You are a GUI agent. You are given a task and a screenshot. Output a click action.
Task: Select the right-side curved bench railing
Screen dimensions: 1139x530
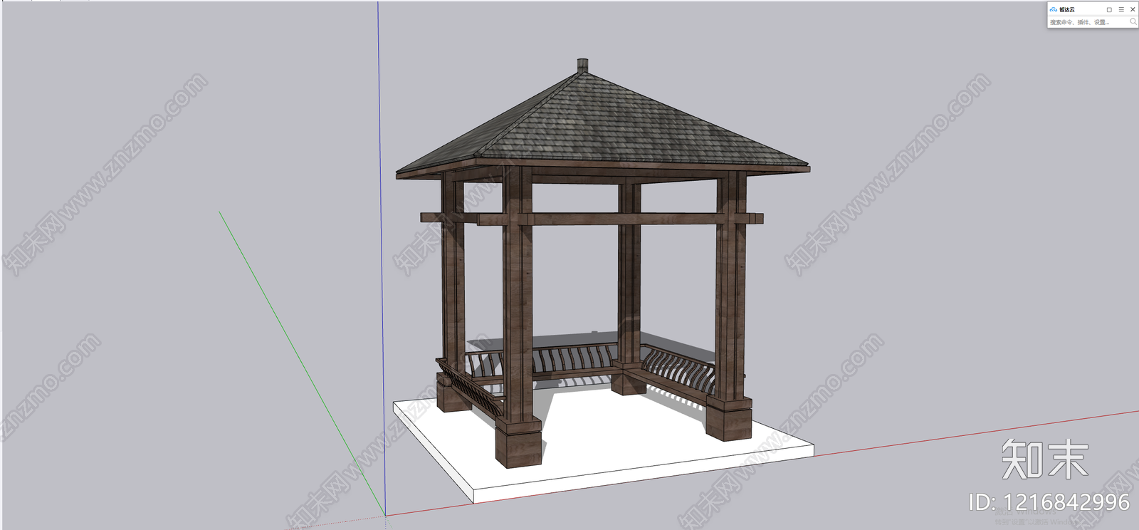pos(678,369)
